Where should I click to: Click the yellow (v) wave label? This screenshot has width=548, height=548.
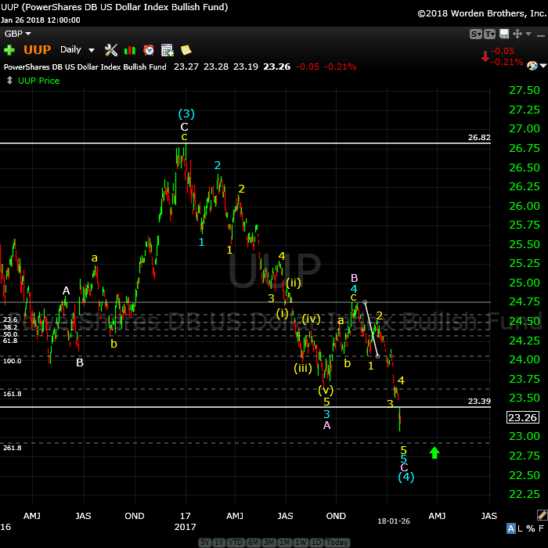(x=326, y=390)
